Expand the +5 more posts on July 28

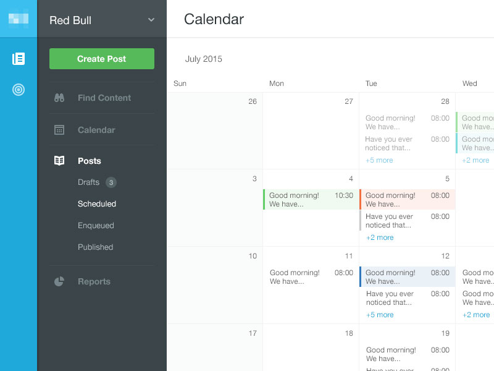pyautogui.click(x=379, y=160)
